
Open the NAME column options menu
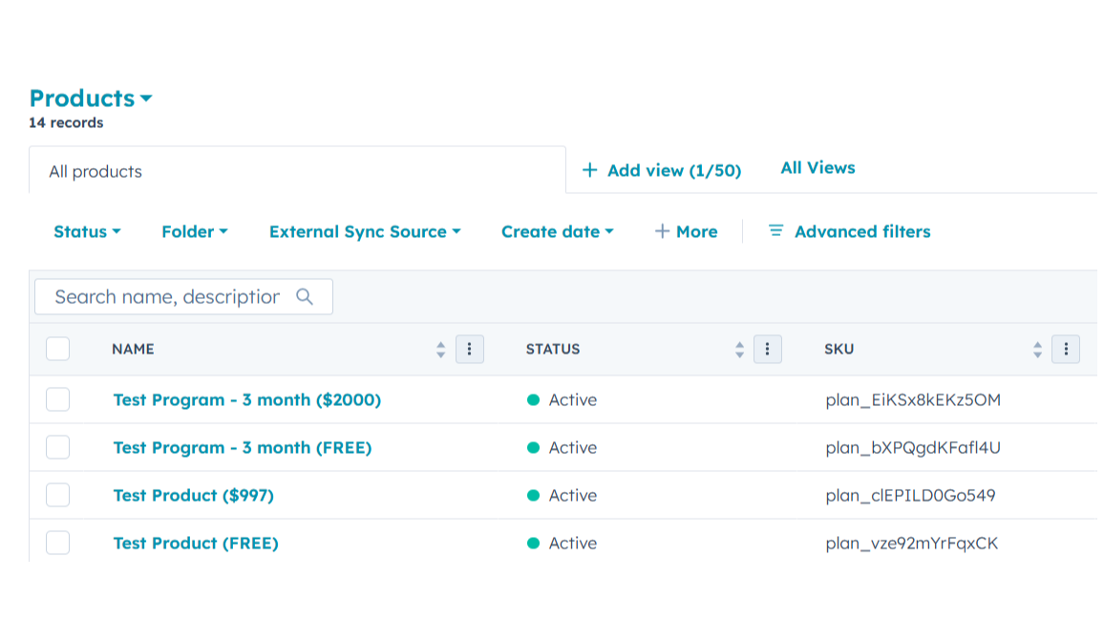(469, 349)
